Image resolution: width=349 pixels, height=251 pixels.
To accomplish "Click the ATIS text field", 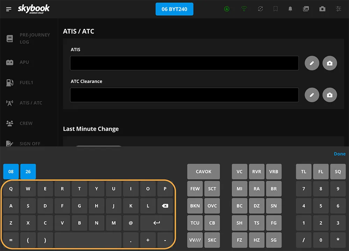I will [184, 63].
